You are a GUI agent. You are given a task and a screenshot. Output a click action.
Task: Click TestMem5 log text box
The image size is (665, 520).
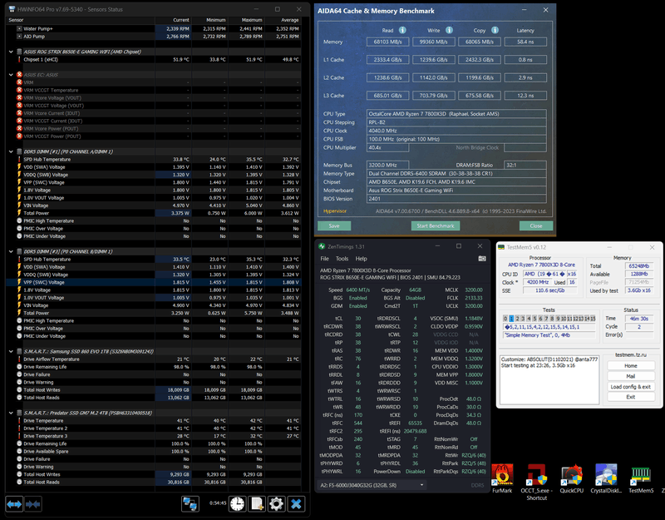[x=549, y=379]
